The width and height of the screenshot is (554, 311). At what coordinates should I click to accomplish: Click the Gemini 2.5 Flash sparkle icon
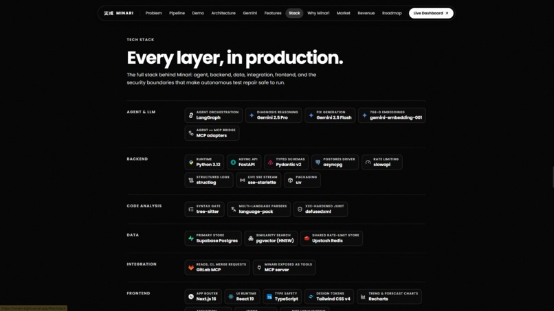(311, 115)
